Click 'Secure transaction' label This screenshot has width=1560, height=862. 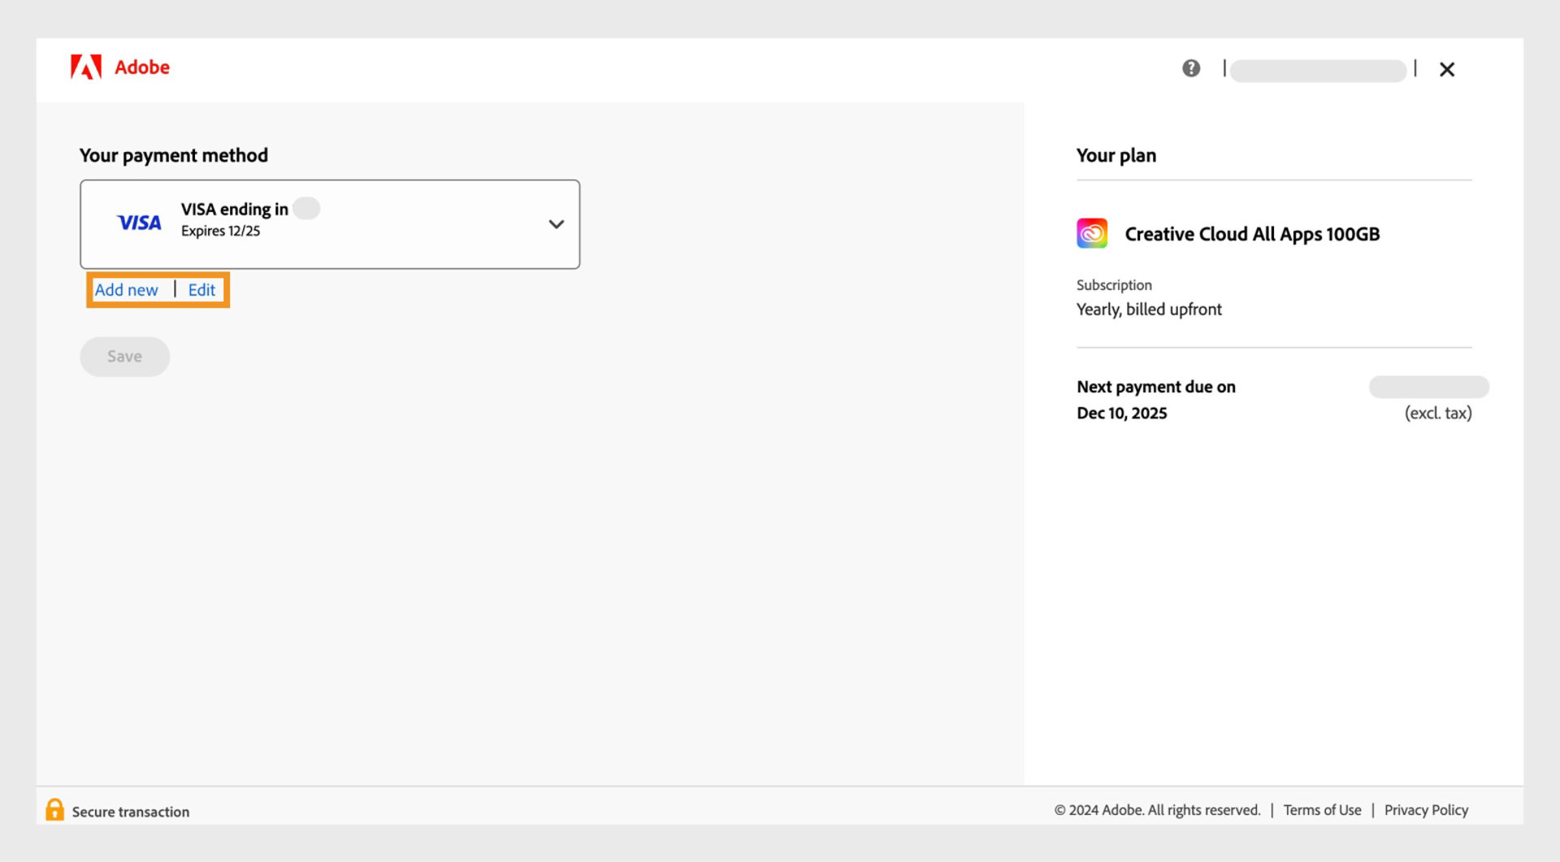(x=131, y=812)
